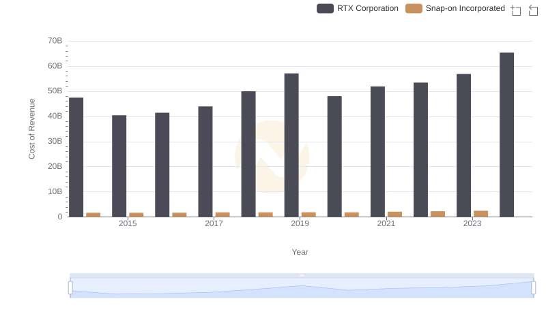Screen dimensions: 546x314
Task: Click the Year axis title
Action: pos(300,252)
